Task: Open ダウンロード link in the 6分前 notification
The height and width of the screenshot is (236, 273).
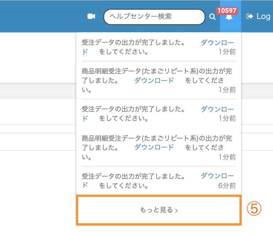Action: 218,175
